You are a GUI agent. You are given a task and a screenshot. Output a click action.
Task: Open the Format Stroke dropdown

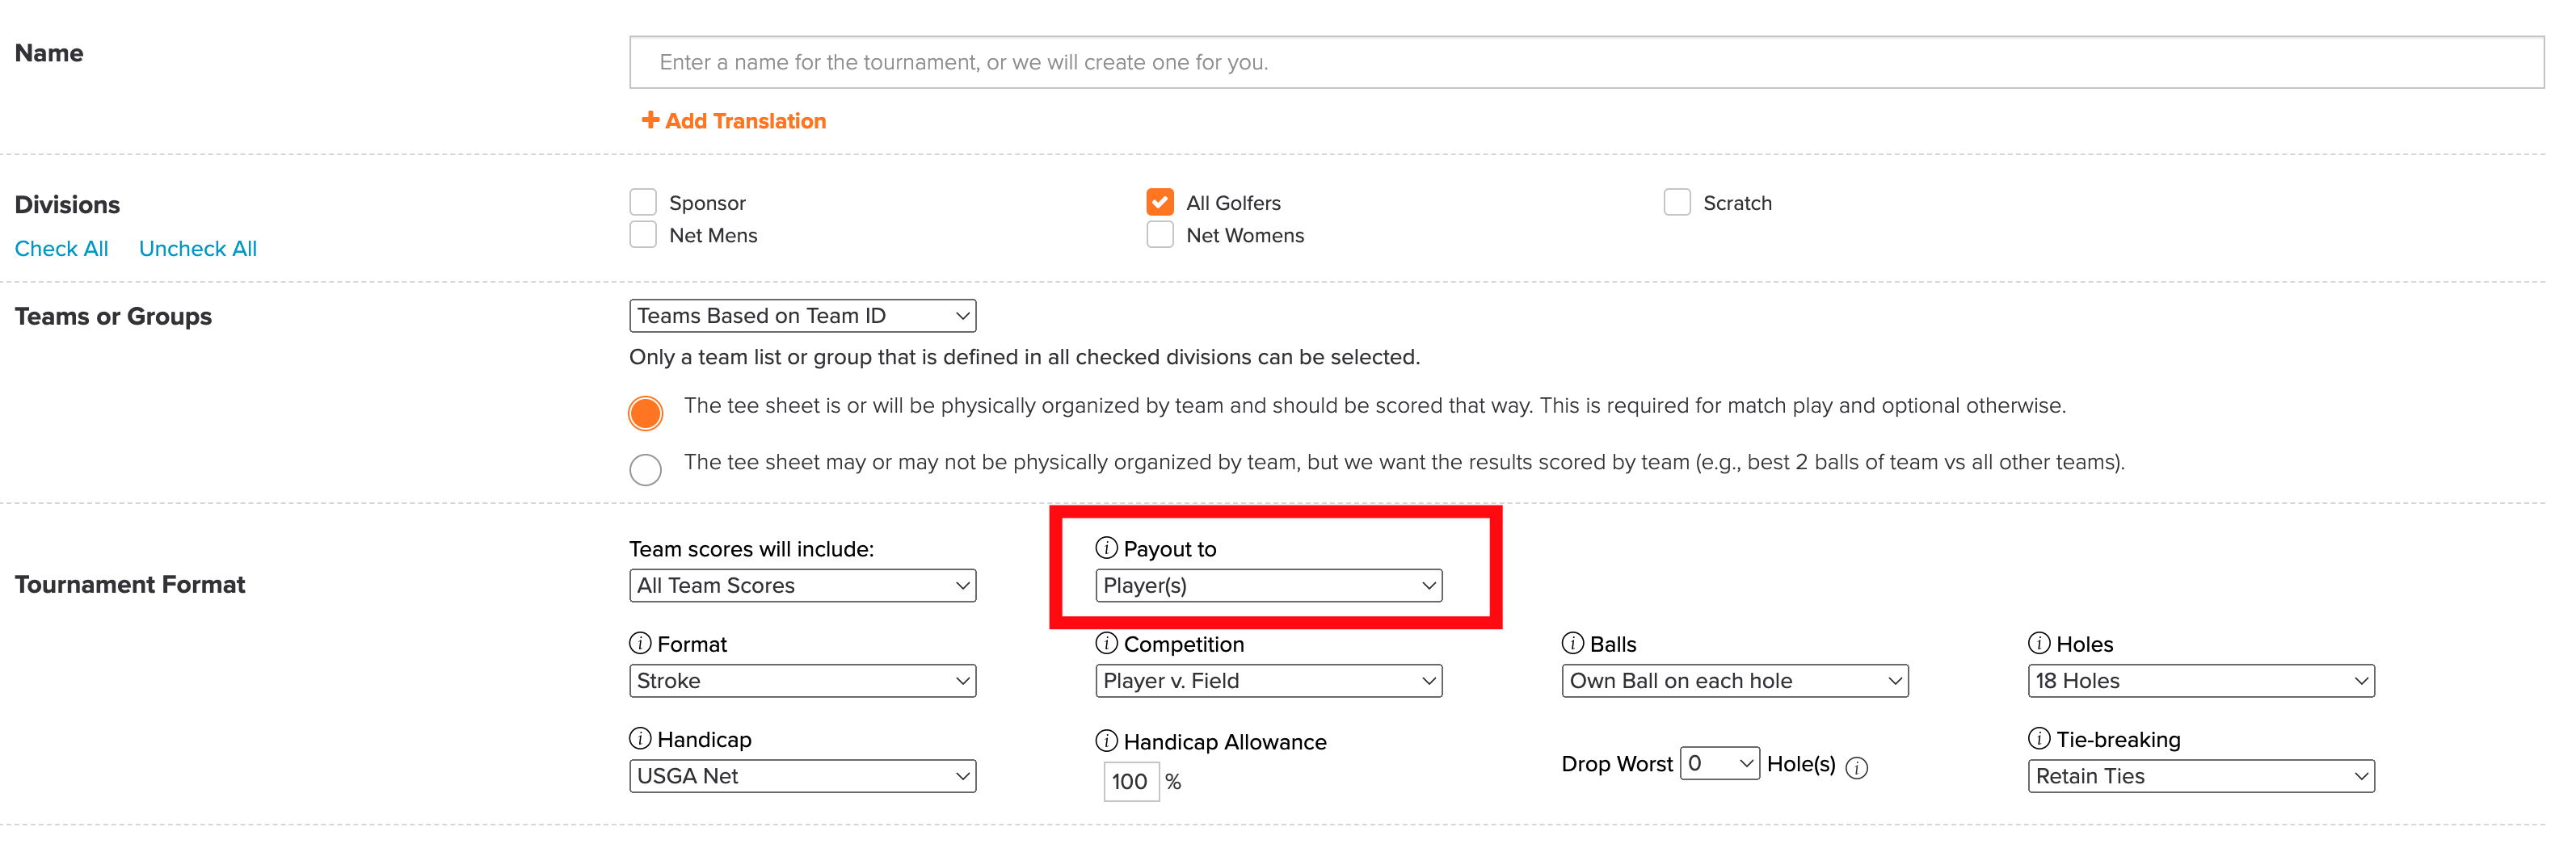point(803,681)
